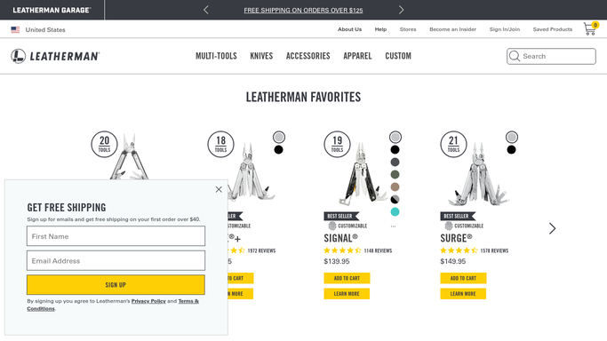Image resolution: width=607 pixels, height=341 pixels.
Task: Click the search magnifier icon
Action: coord(515,57)
